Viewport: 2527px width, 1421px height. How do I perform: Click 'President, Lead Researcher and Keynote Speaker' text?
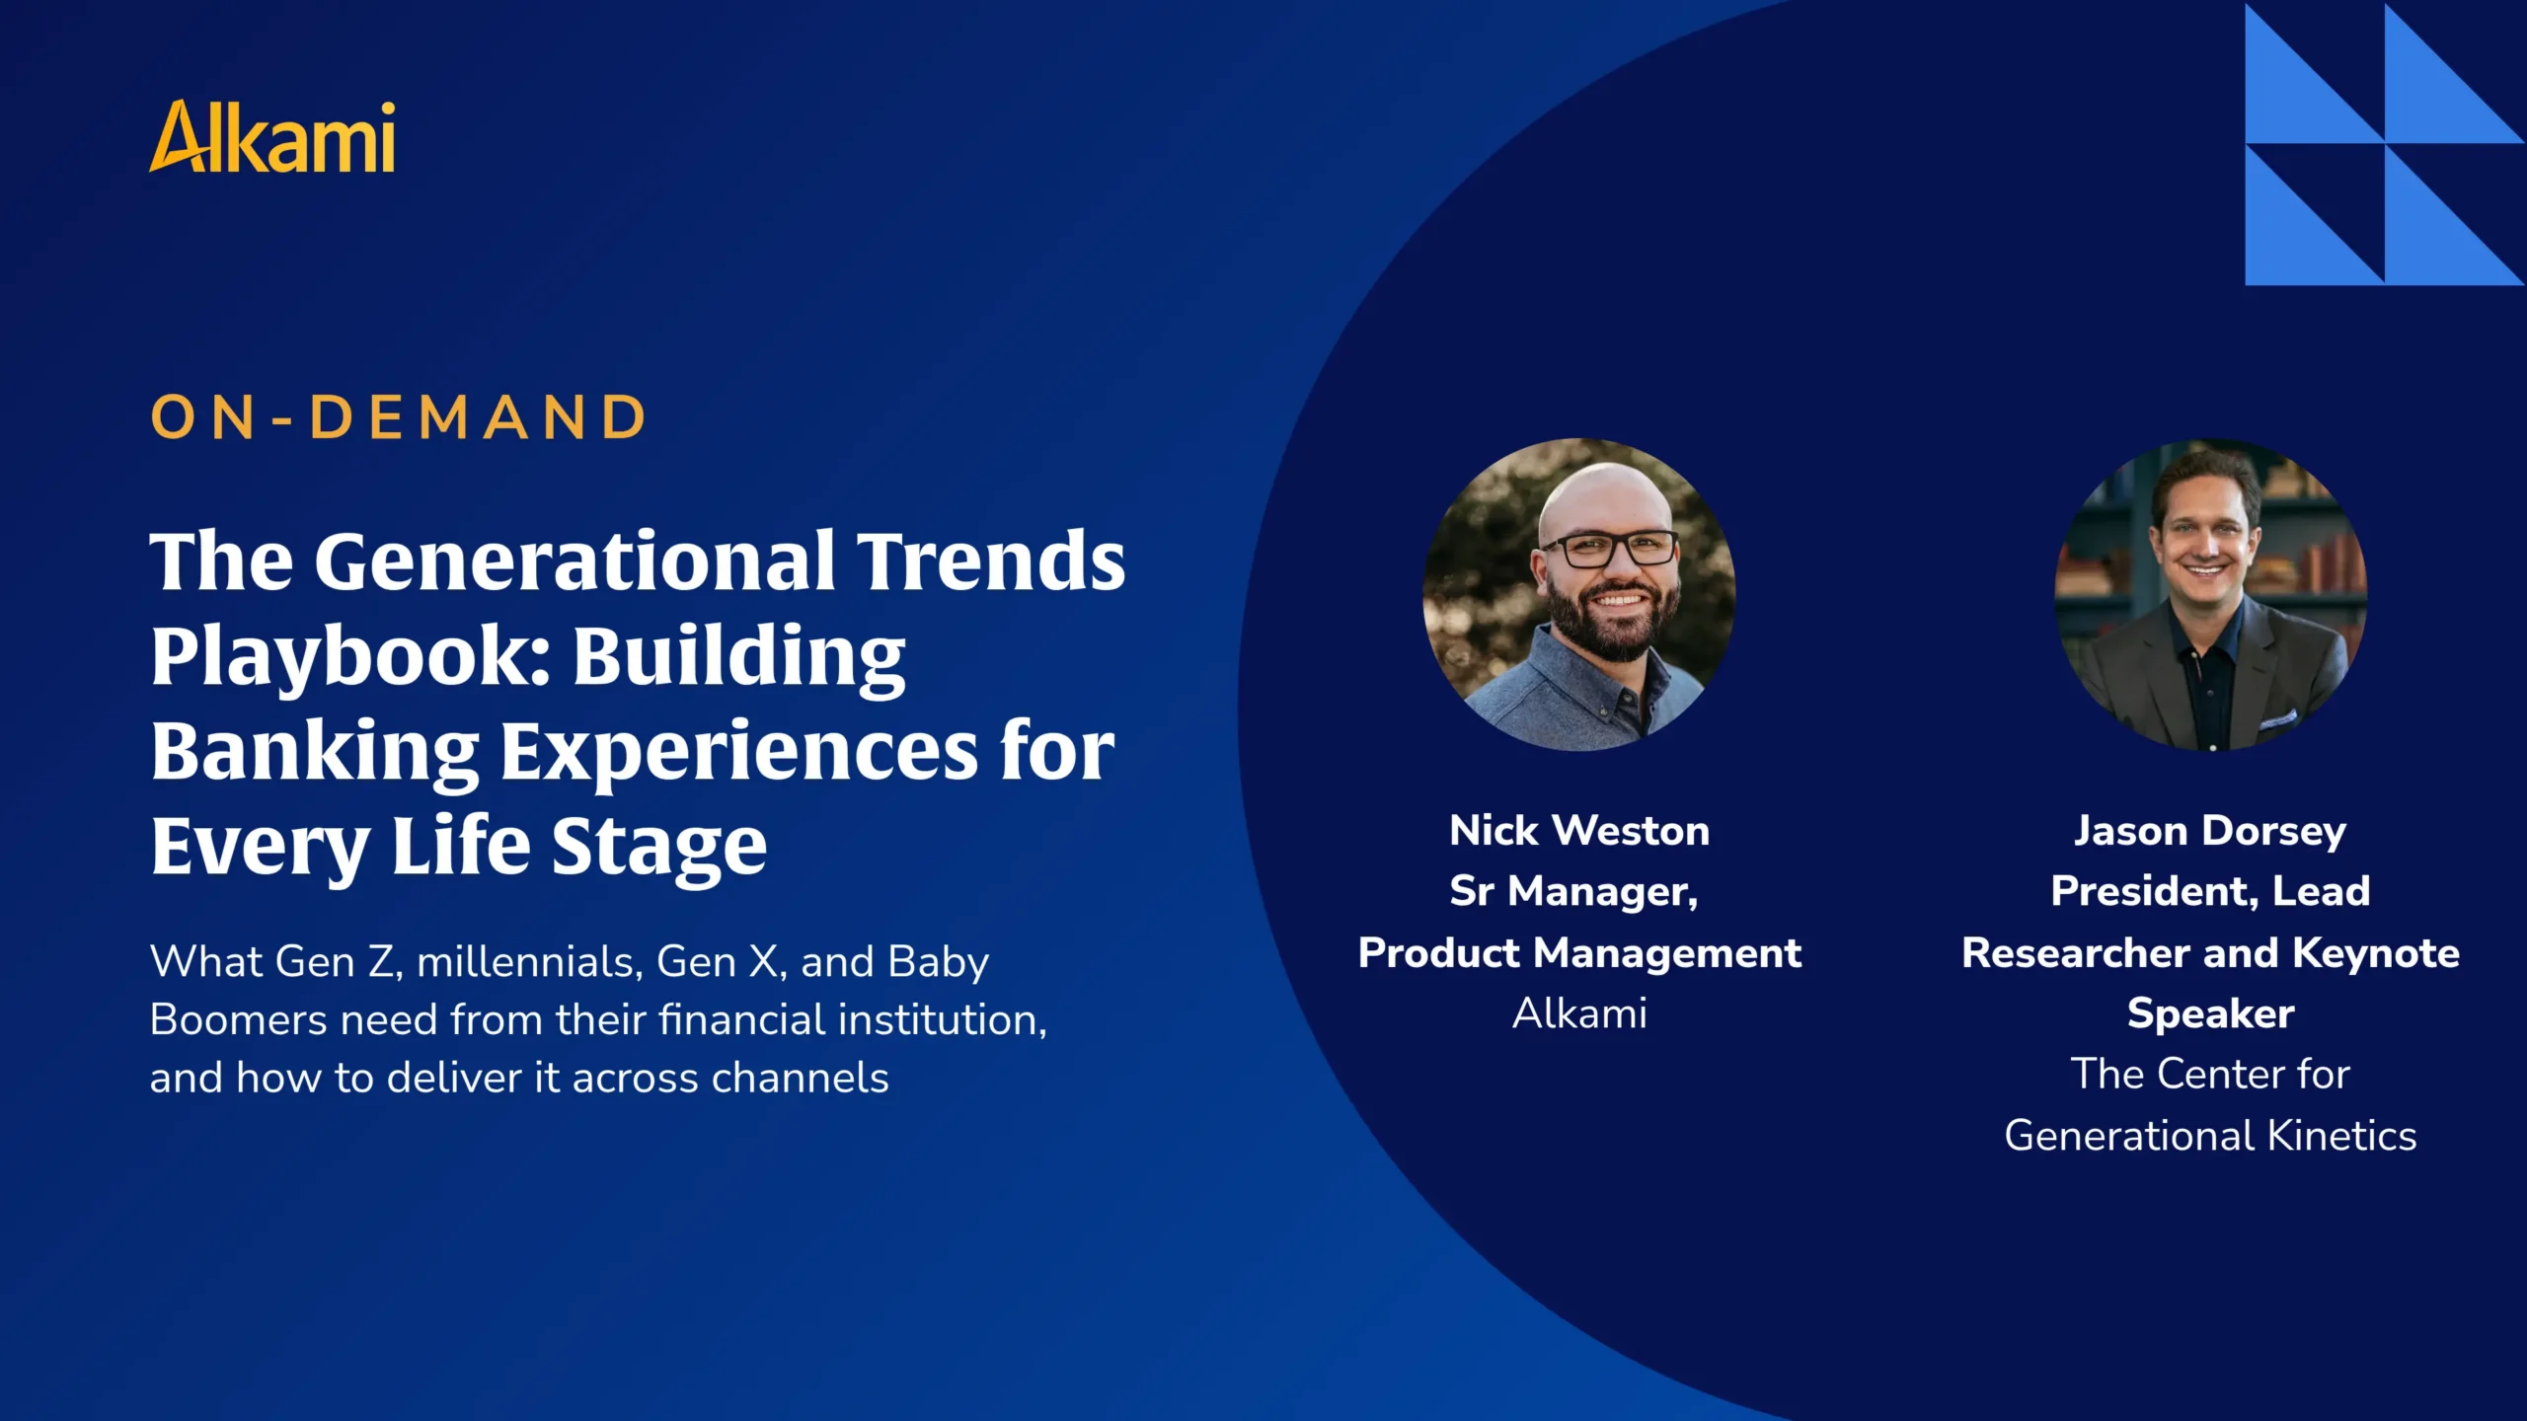pyautogui.click(x=2211, y=952)
